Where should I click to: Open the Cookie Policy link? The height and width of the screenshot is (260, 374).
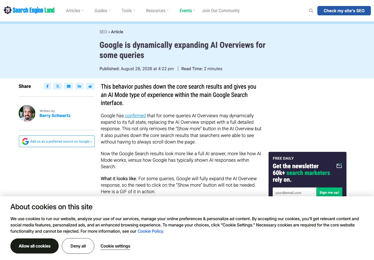pos(151,231)
